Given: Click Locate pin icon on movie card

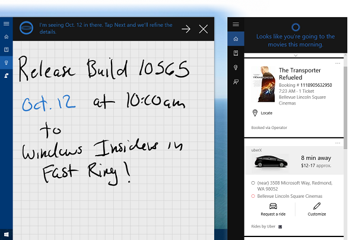Looking at the screenshot, I should (255, 113).
